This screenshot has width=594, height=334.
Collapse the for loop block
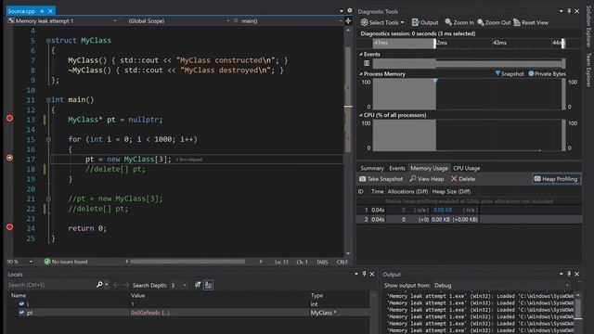[48, 140]
